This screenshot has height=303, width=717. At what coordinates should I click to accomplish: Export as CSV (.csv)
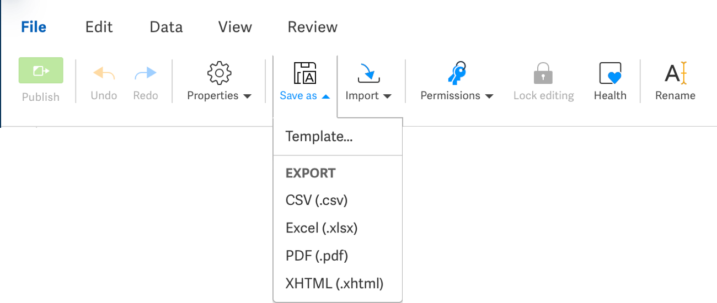tap(317, 201)
